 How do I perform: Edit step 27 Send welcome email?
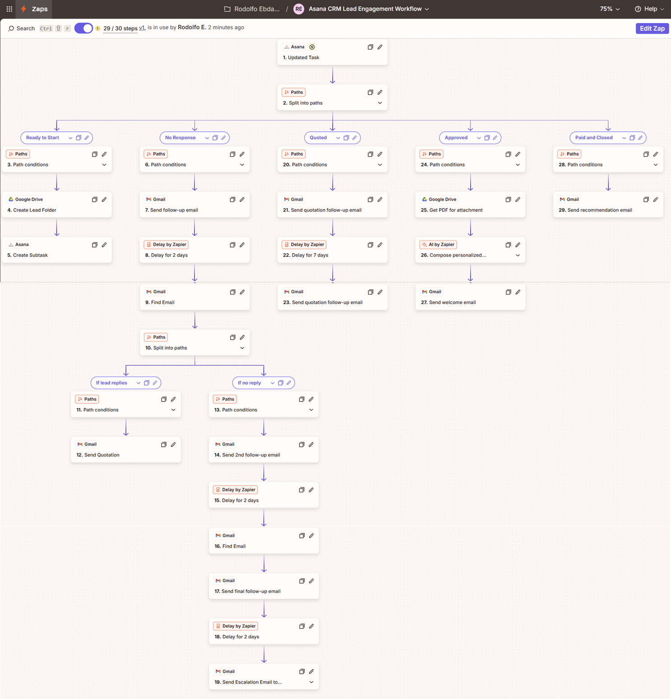pos(518,292)
